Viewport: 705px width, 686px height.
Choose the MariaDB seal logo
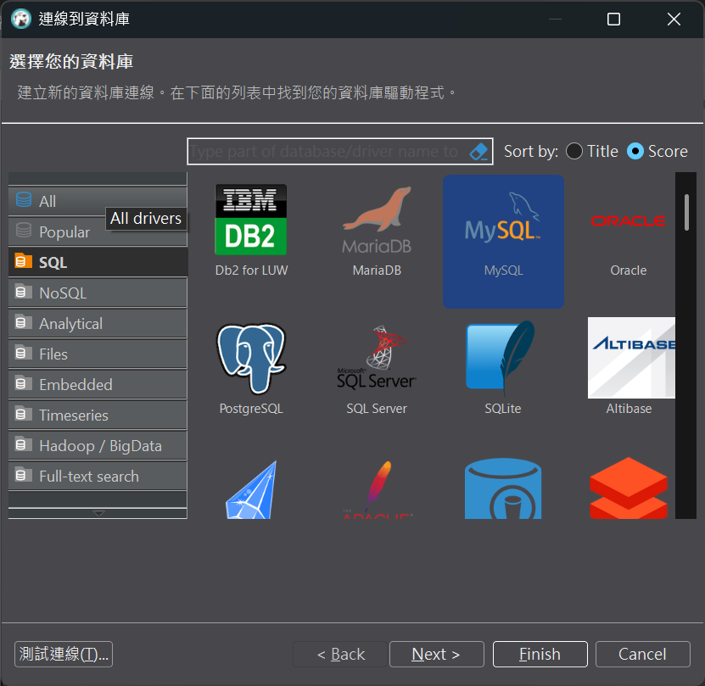tap(377, 220)
